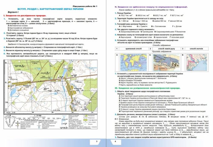Click the 'Варіант I' label
Screen dimensions: 213x147
(13, 12)
